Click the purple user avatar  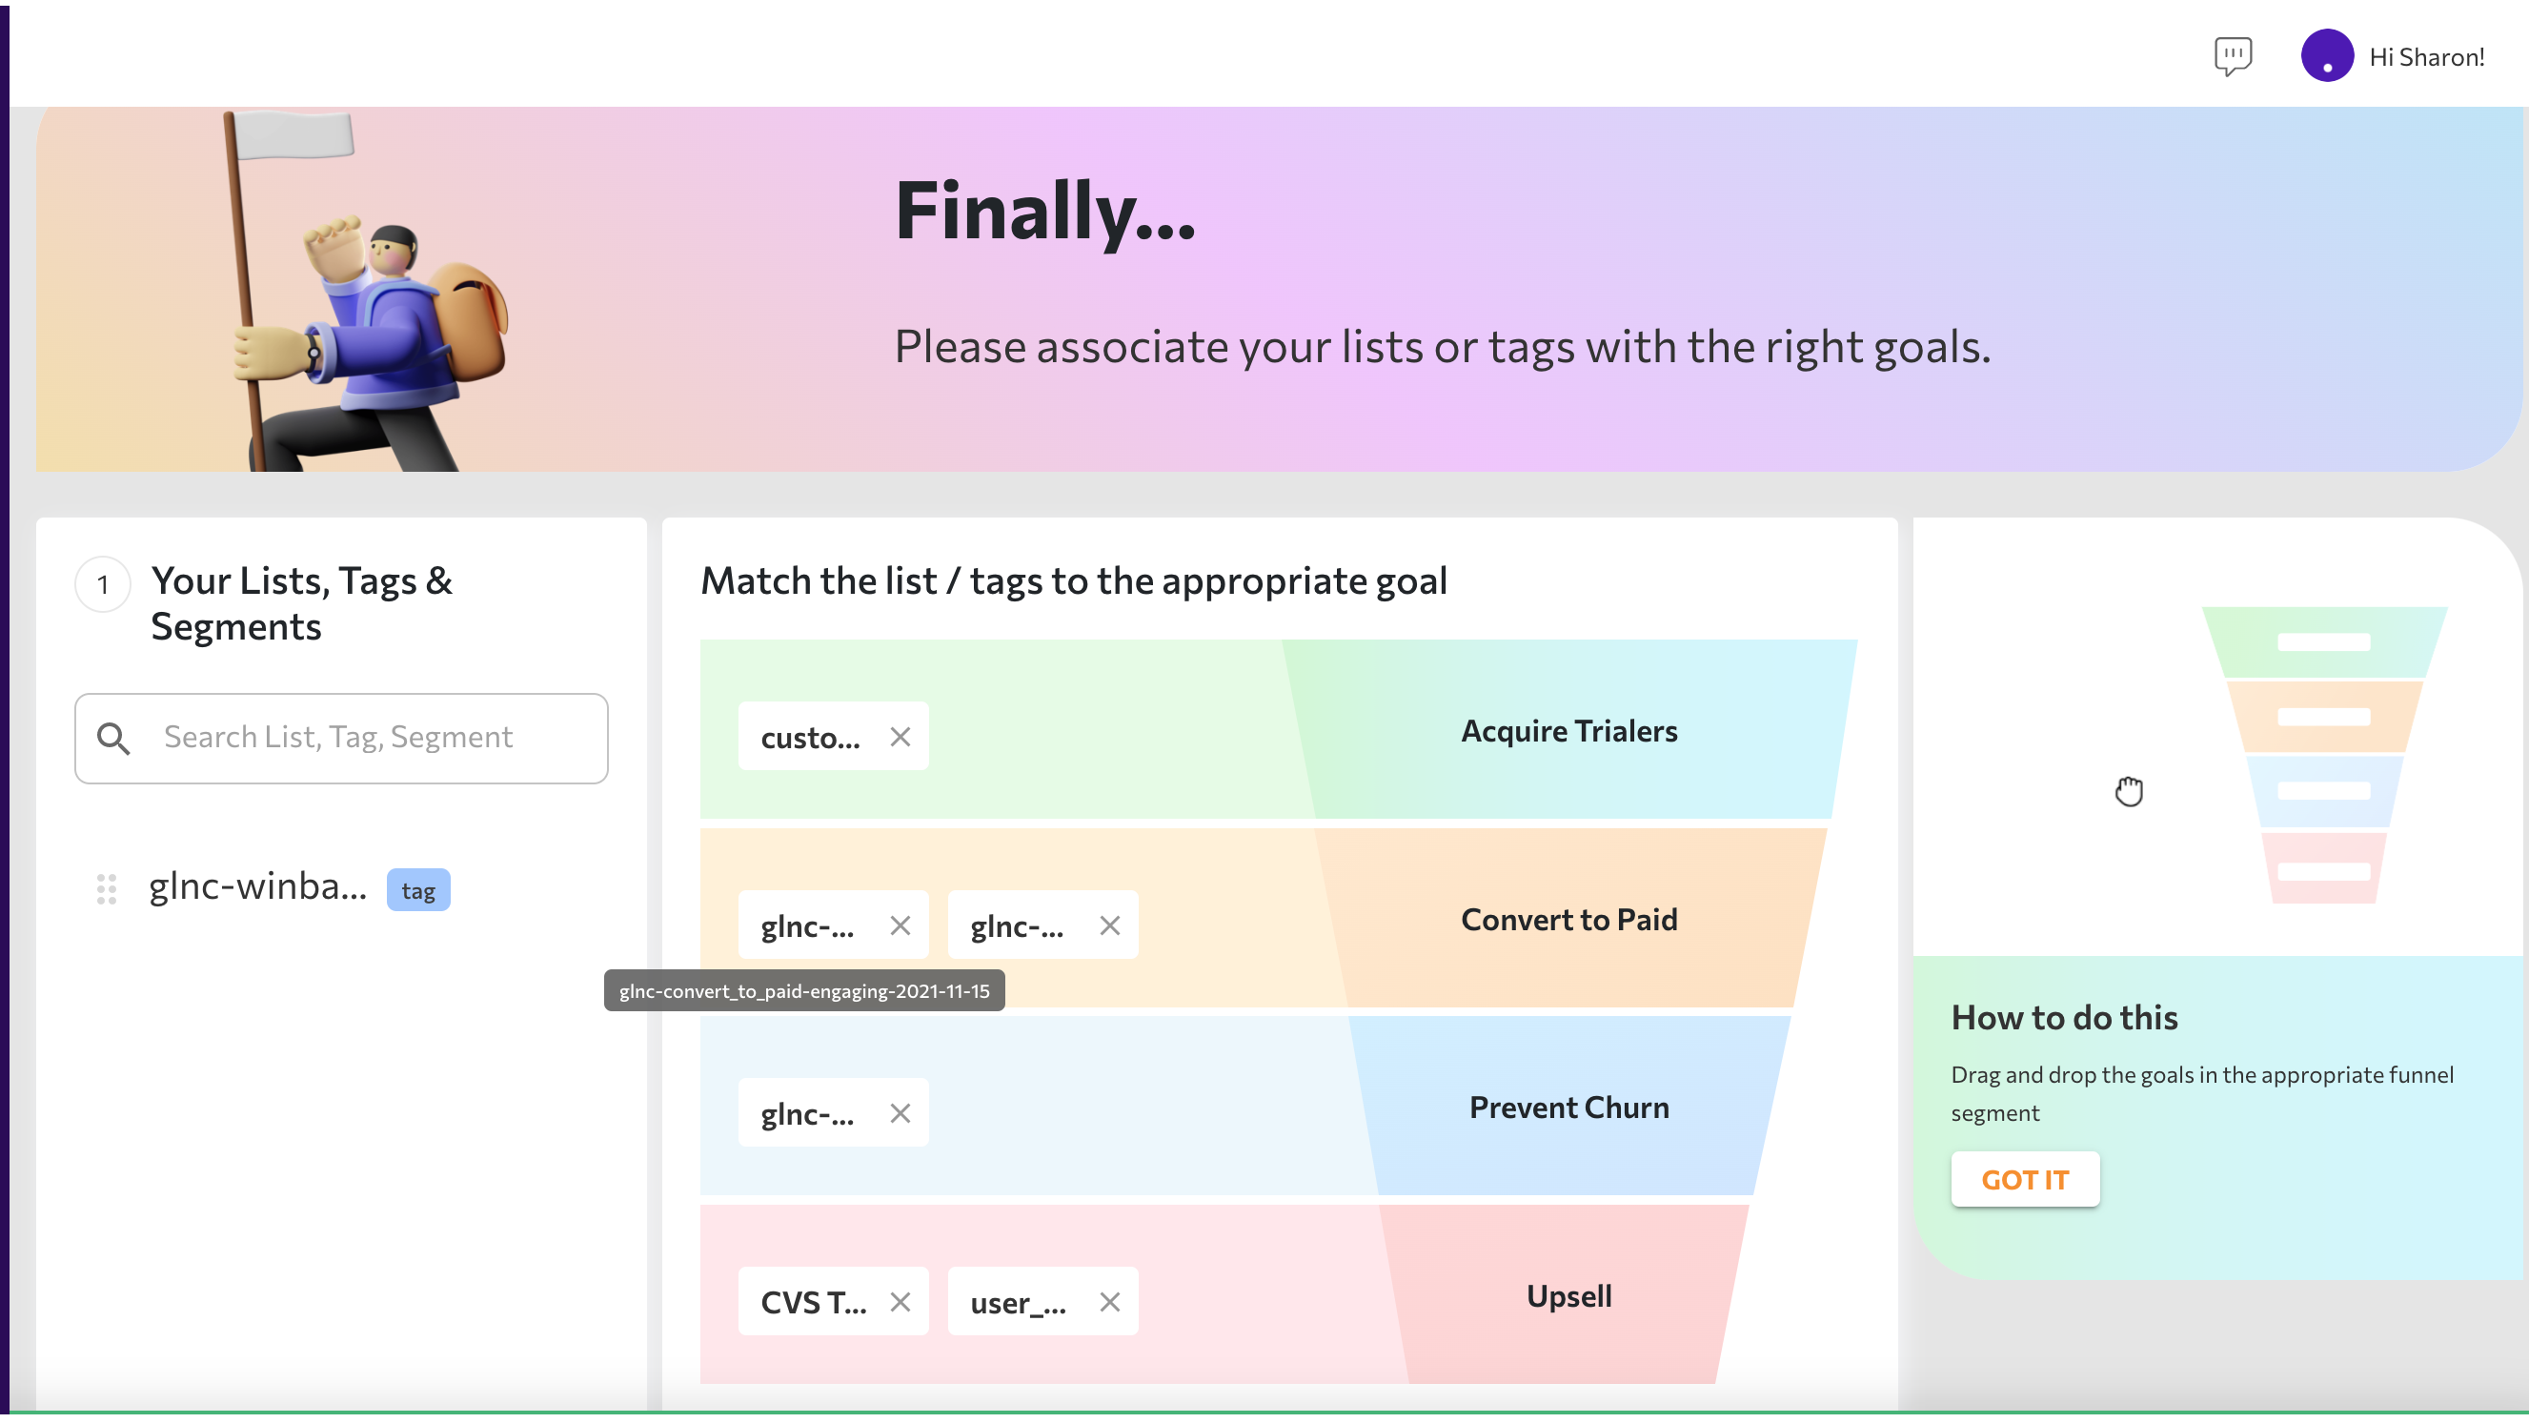pyautogui.click(x=2328, y=56)
